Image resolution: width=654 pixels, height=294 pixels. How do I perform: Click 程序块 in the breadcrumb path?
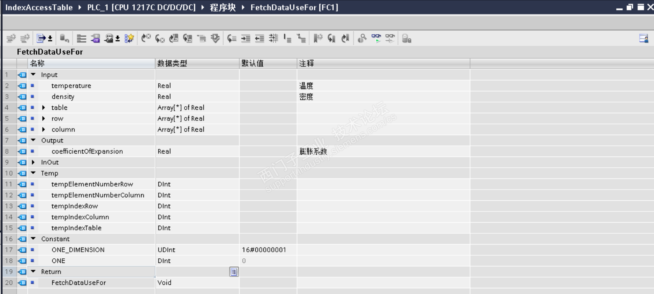[223, 7]
